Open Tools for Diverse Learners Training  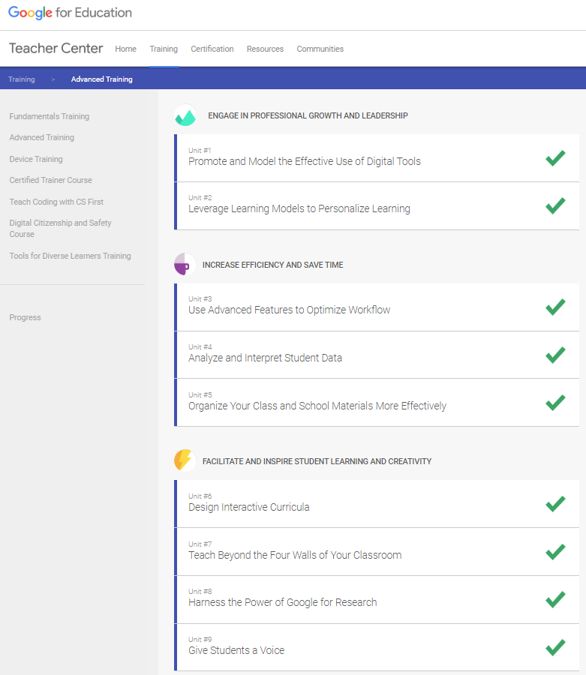pos(71,256)
